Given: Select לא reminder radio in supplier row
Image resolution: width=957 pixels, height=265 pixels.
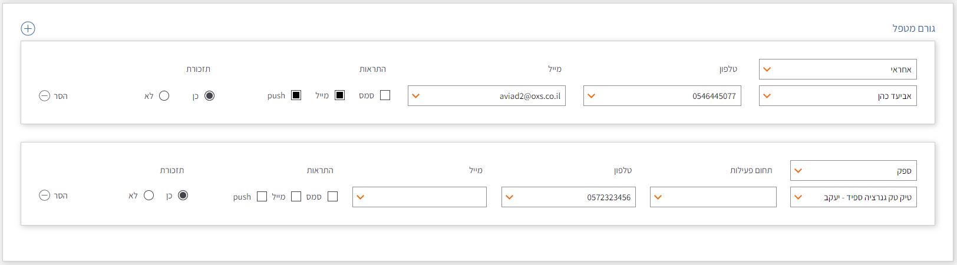Looking at the screenshot, I should click(x=148, y=196).
